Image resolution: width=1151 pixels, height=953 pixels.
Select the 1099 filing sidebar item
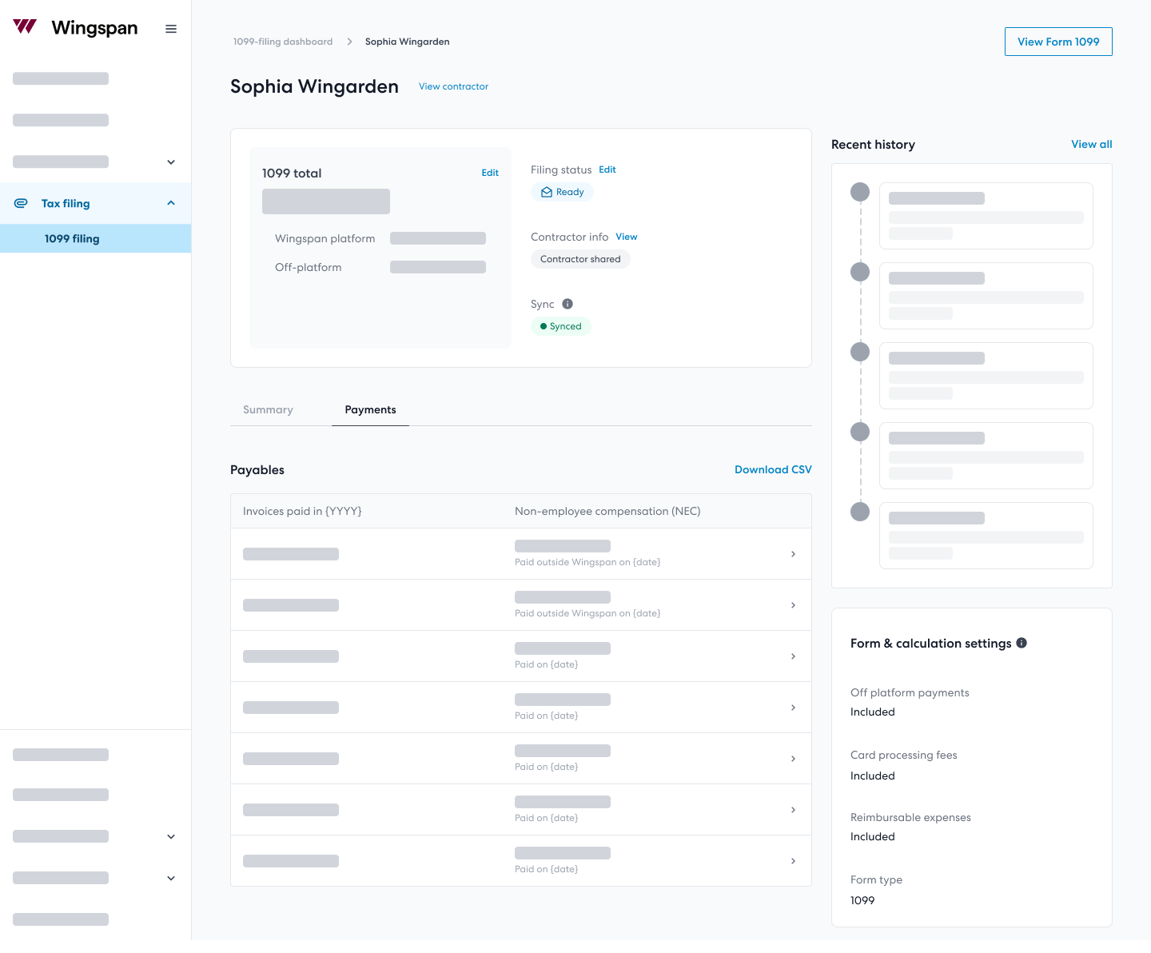(96, 238)
